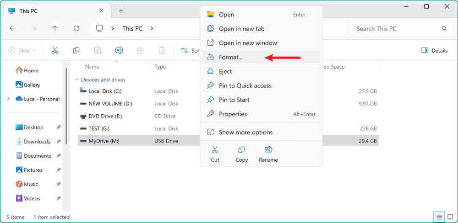
Task: Close the This PC tab
Action: [101, 11]
